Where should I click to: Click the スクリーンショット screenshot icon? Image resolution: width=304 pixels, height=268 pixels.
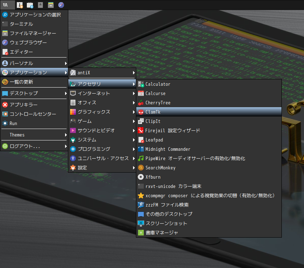point(141,223)
